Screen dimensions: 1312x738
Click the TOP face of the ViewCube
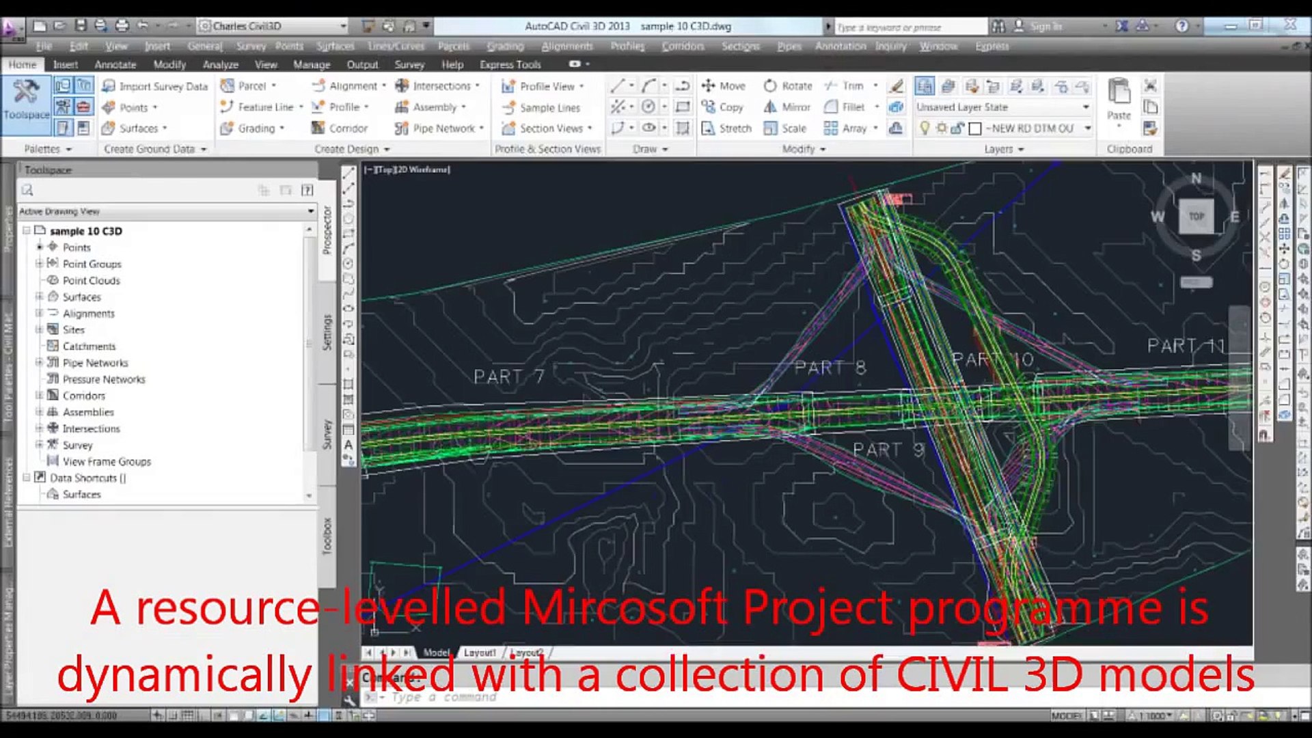pyautogui.click(x=1196, y=217)
